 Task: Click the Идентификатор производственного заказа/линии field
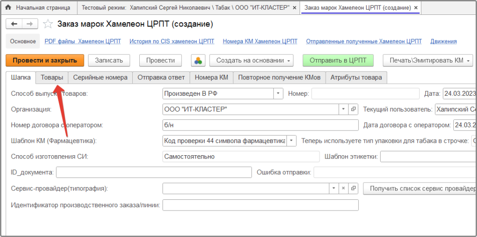click(x=261, y=205)
